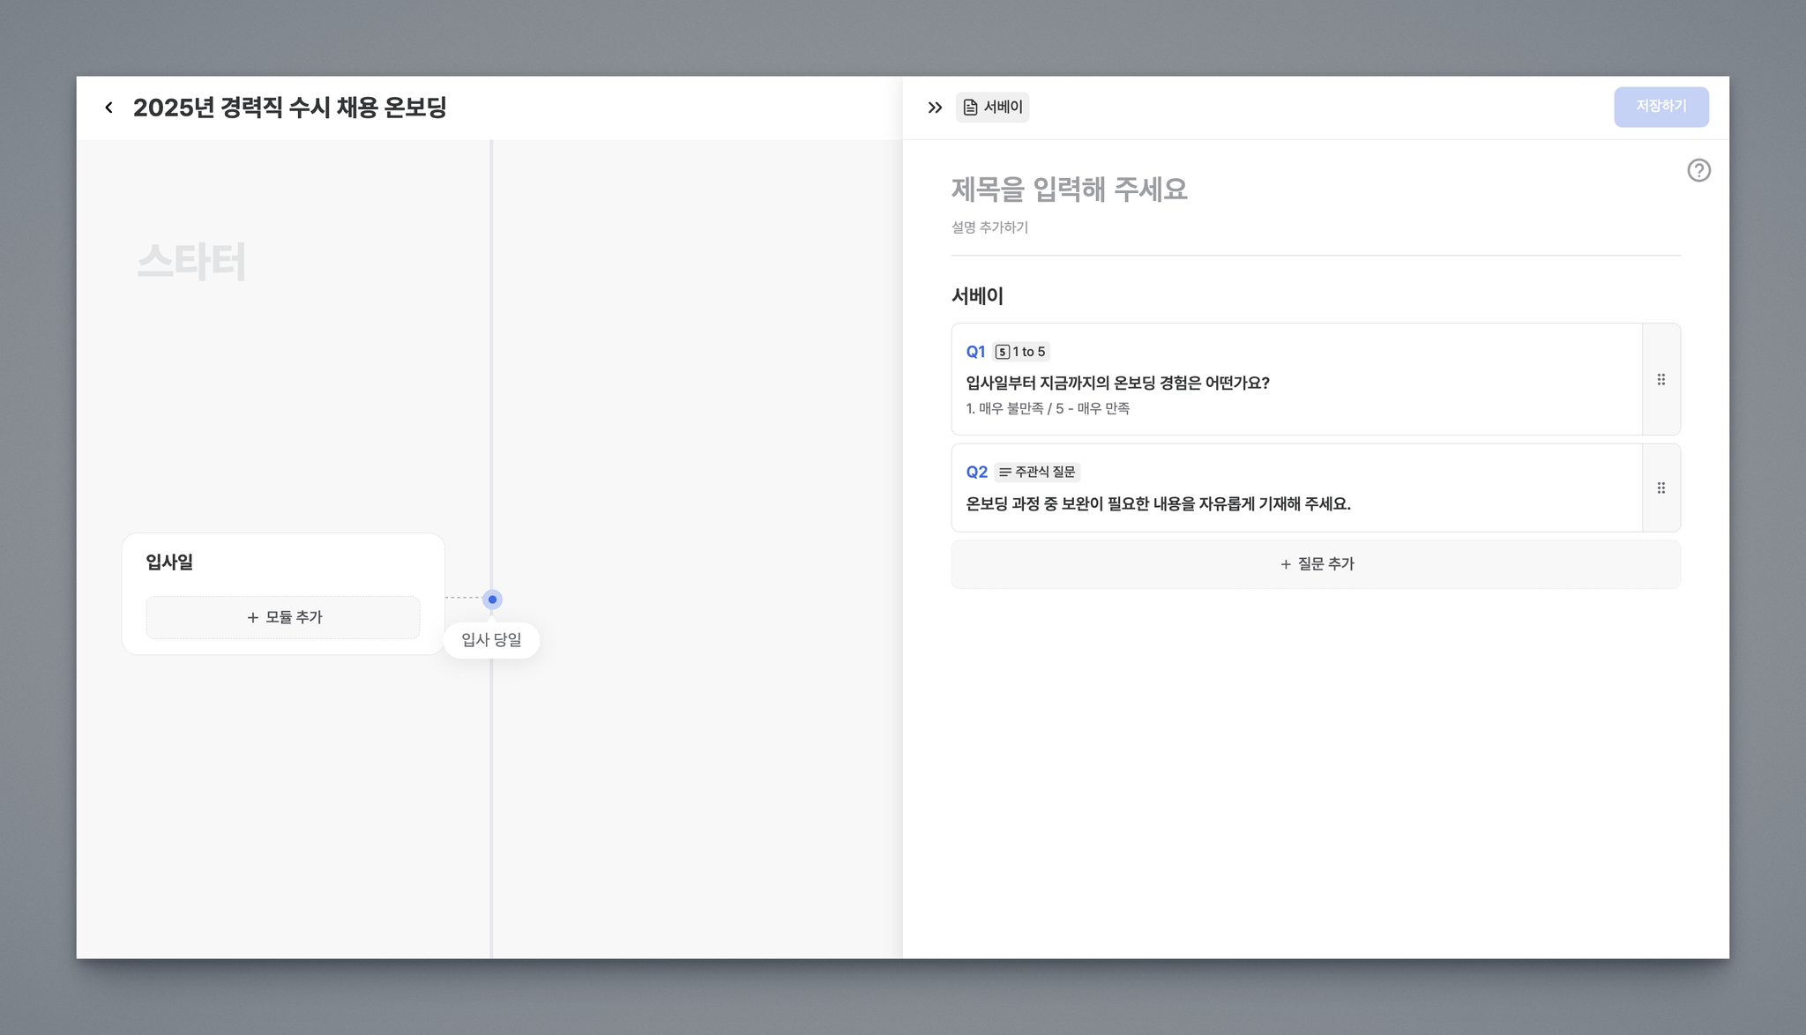Click the 2025년 경력직 수시 채용 온보딩 title
This screenshot has width=1806, height=1035.
[289, 108]
